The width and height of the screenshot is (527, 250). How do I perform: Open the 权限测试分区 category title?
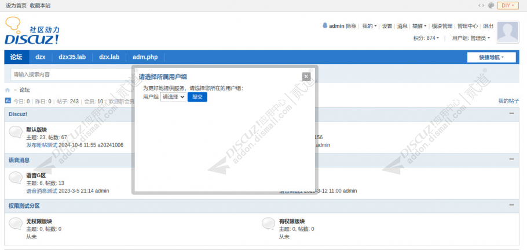click(24, 206)
